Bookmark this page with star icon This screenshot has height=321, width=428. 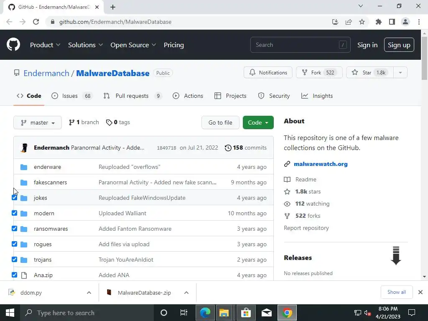[x=362, y=22]
